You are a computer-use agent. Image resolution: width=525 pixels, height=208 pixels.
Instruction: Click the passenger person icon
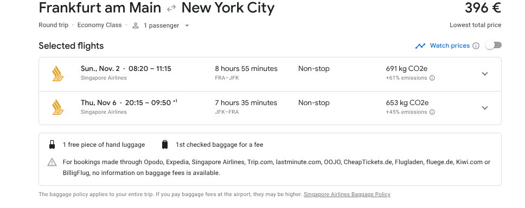(x=136, y=25)
